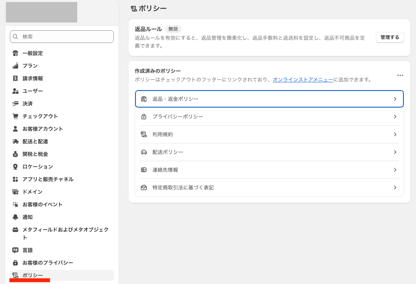Click the 決済 payments icon
Viewport: 416px width, 284px height.
pos(15,104)
